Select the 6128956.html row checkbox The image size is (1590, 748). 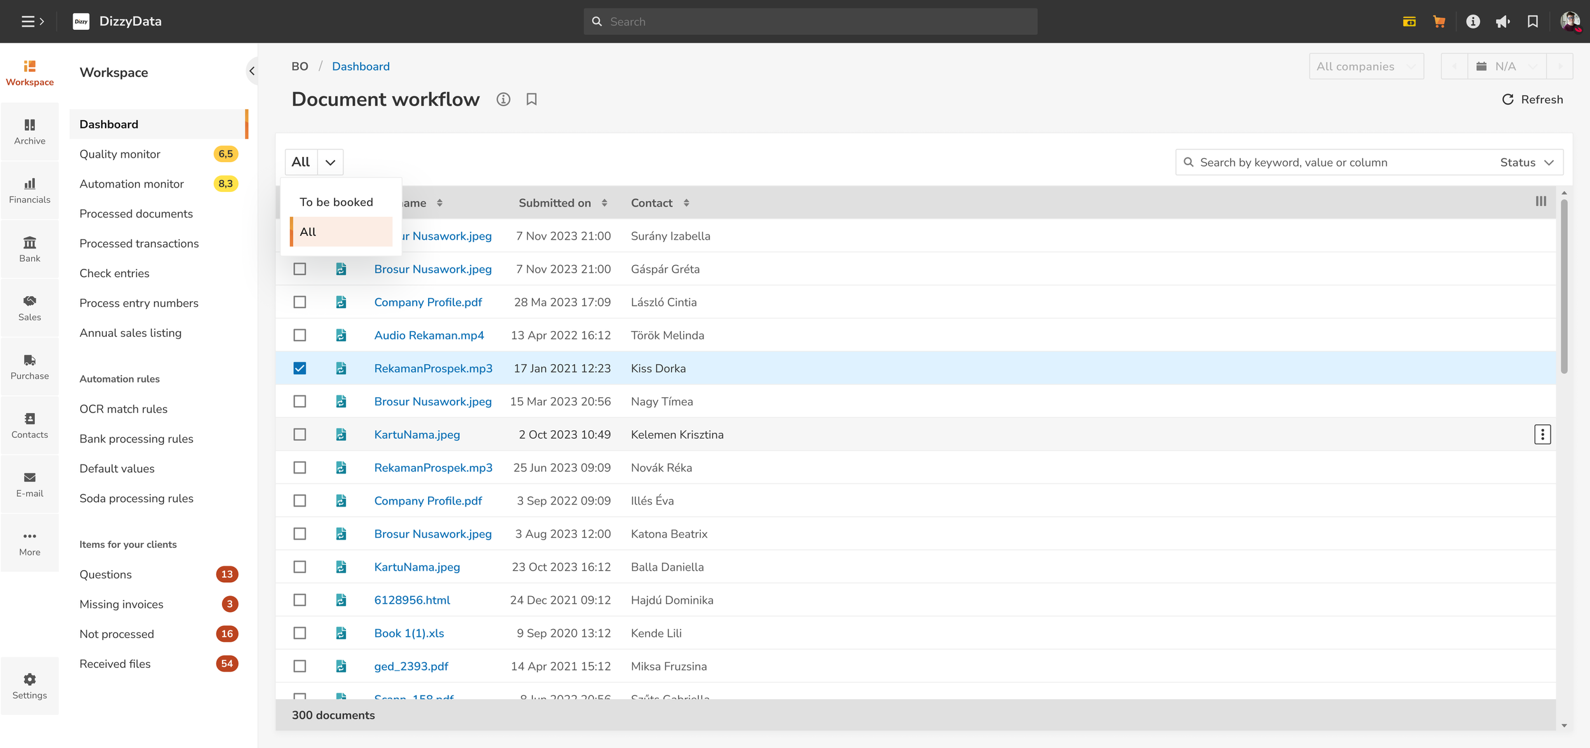pyautogui.click(x=300, y=600)
